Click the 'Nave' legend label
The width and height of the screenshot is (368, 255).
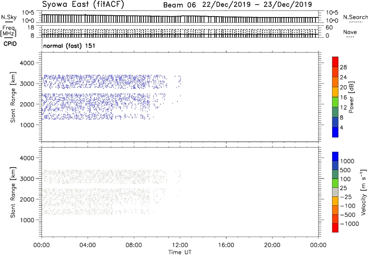(x=350, y=32)
